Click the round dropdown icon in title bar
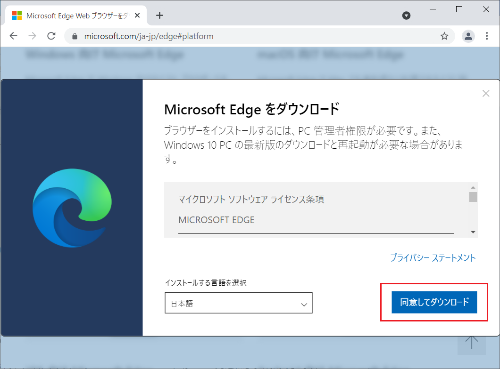500x369 pixels. [x=406, y=15]
